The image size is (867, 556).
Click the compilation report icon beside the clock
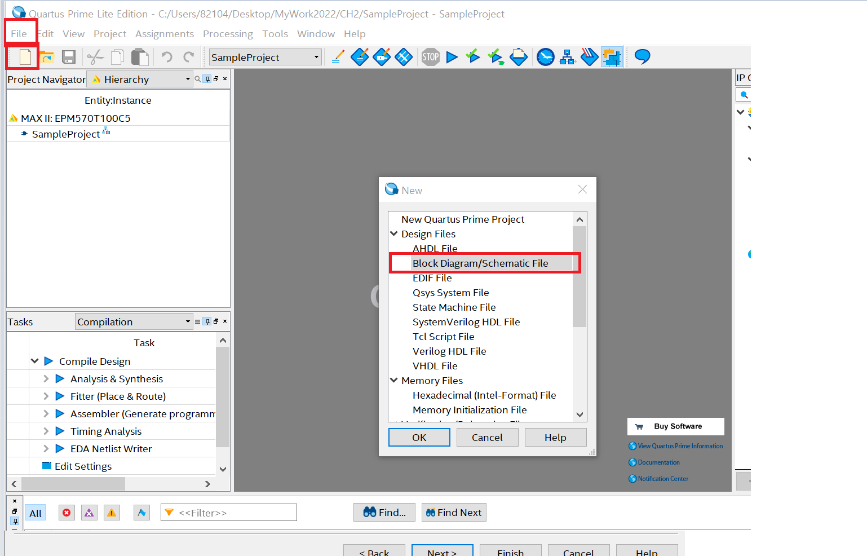pos(519,57)
